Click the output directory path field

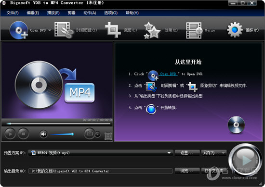pos(101,171)
